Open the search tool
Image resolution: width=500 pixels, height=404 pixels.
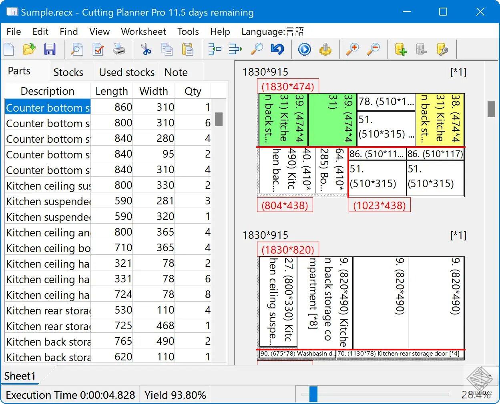pyautogui.click(x=257, y=49)
